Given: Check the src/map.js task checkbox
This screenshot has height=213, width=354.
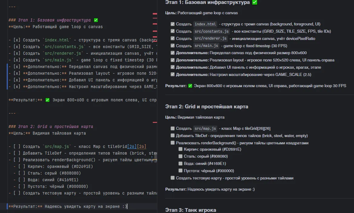Looking at the screenshot, I should click(x=172, y=128).
